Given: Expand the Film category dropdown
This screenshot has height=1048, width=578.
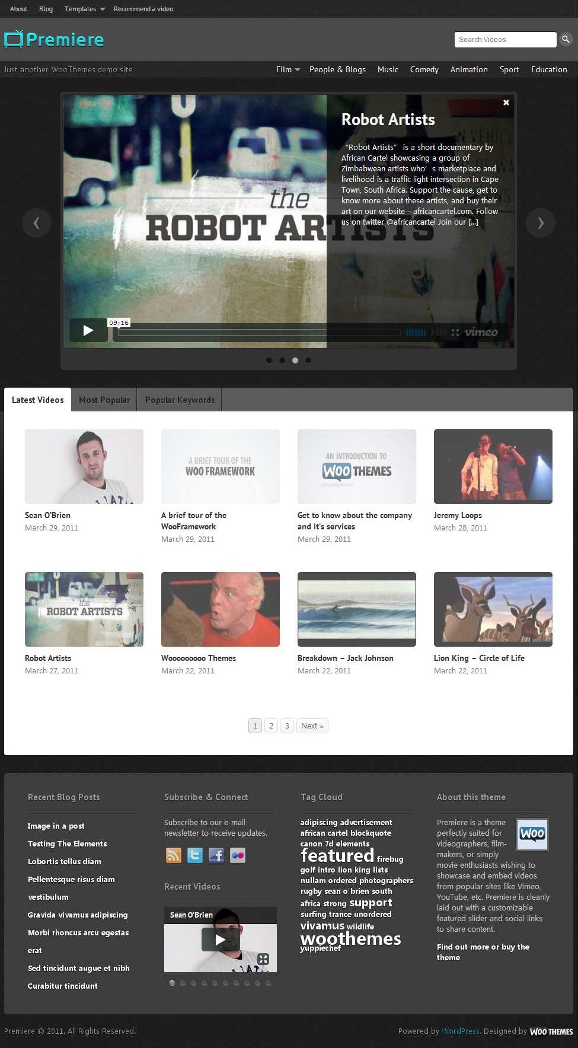Looking at the screenshot, I should coord(288,69).
